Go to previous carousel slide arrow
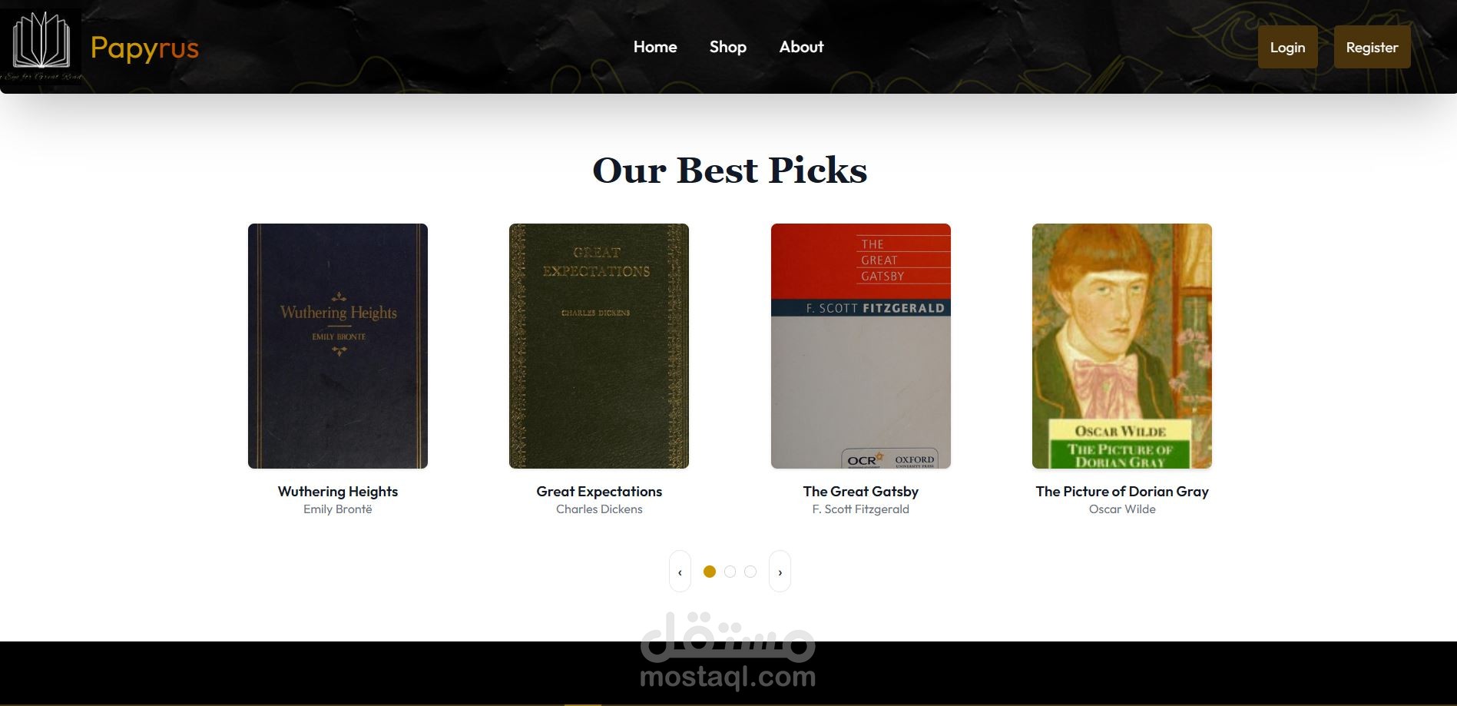Viewport: 1457px width, 706px height. (x=680, y=572)
